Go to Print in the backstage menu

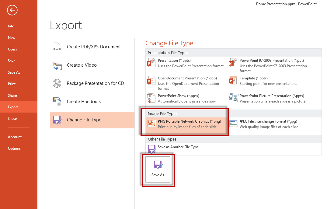point(12,84)
